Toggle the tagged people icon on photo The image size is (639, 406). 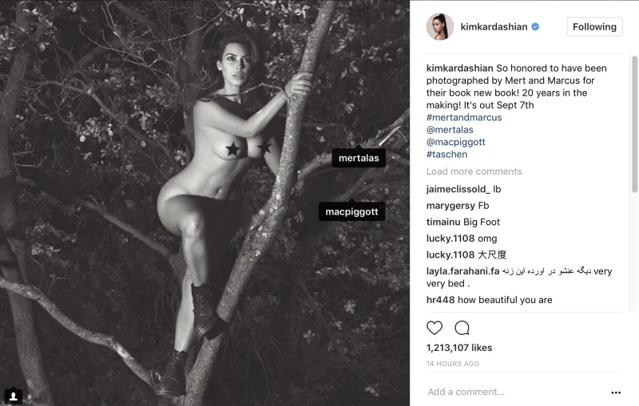pyautogui.click(x=13, y=396)
